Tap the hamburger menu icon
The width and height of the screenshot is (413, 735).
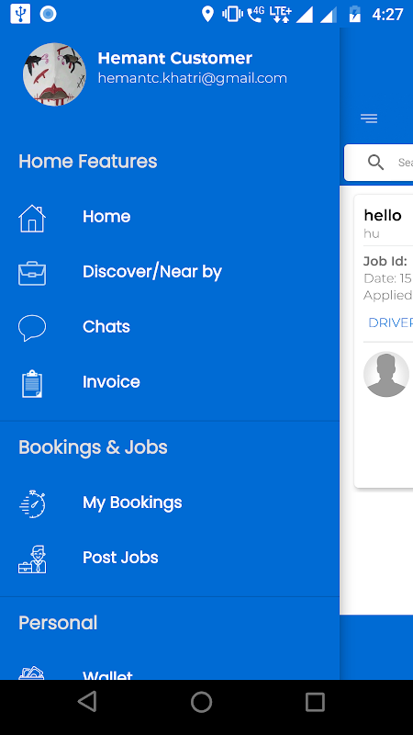click(369, 119)
